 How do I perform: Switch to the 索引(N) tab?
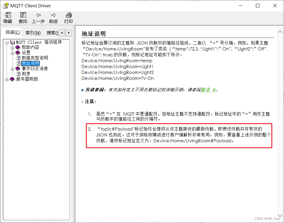(x=33, y=33)
